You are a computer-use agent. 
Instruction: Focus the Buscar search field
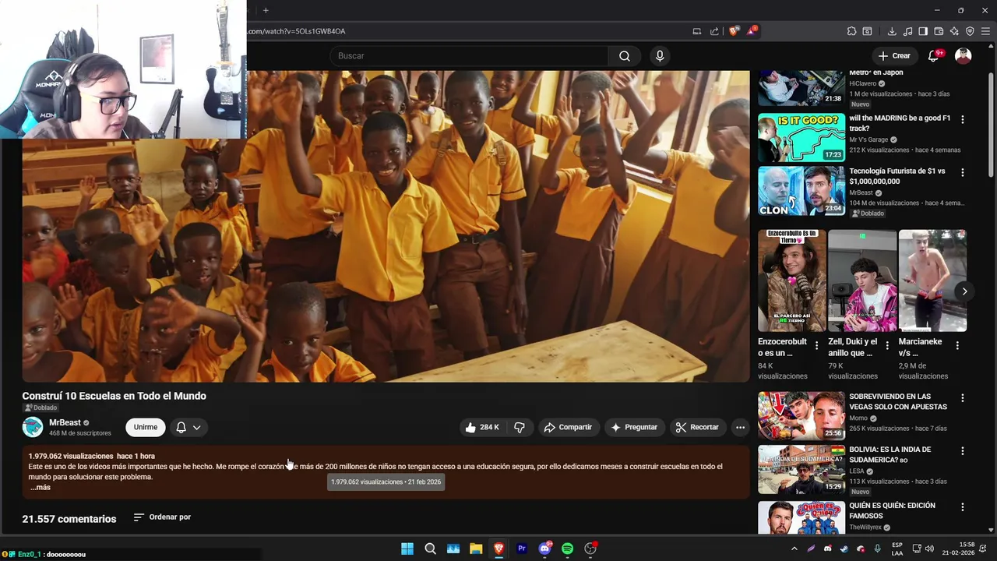(x=469, y=56)
